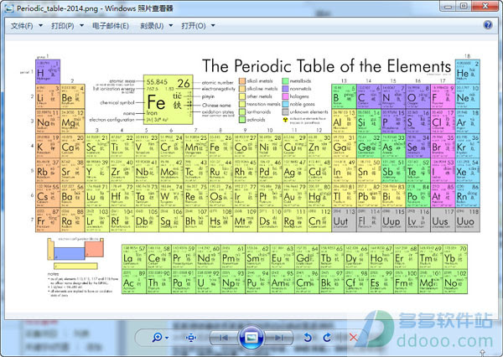This screenshot has width=503, height=357.
Task: Go to the next photo
Action: click(x=279, y=338)
